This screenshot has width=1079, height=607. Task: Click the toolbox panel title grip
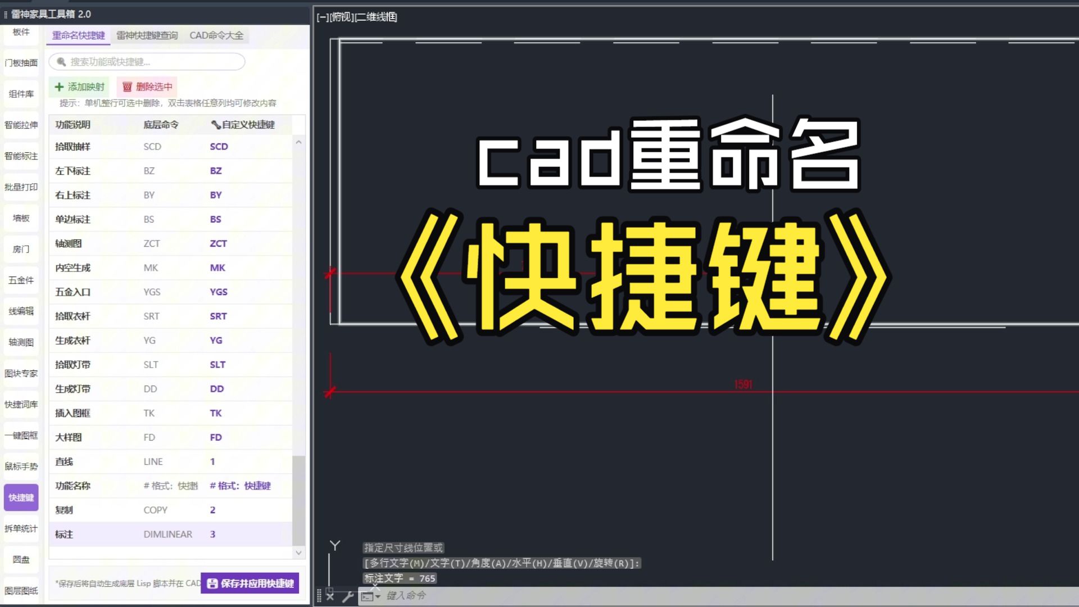[6, 15]
